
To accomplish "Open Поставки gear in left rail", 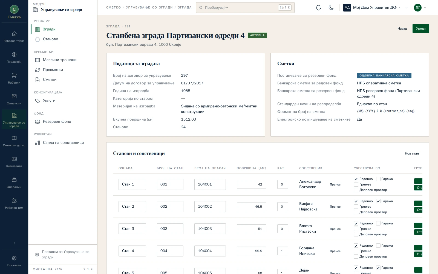I will 14,261.
